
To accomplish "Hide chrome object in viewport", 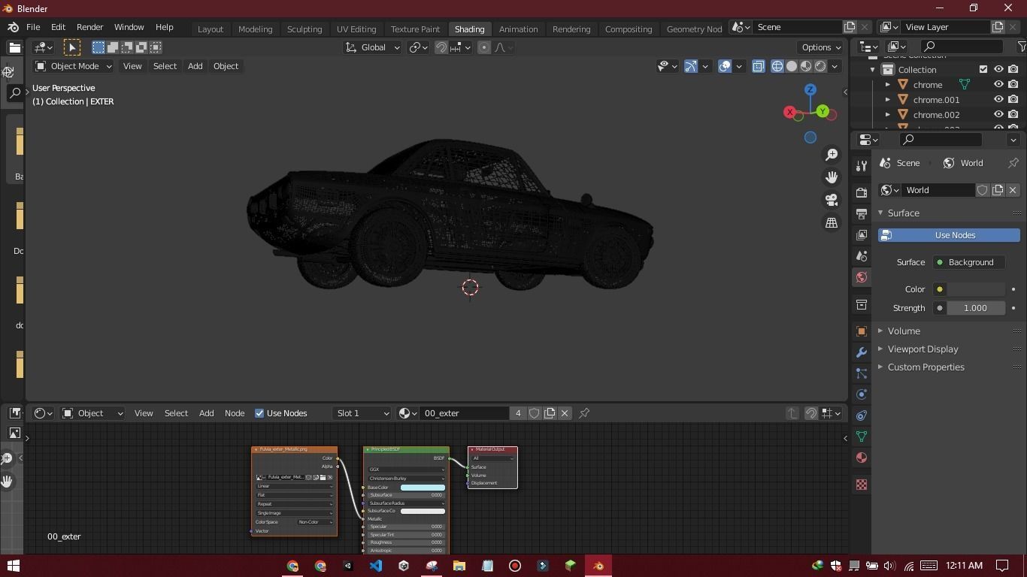I will click(x=998, y=85).
